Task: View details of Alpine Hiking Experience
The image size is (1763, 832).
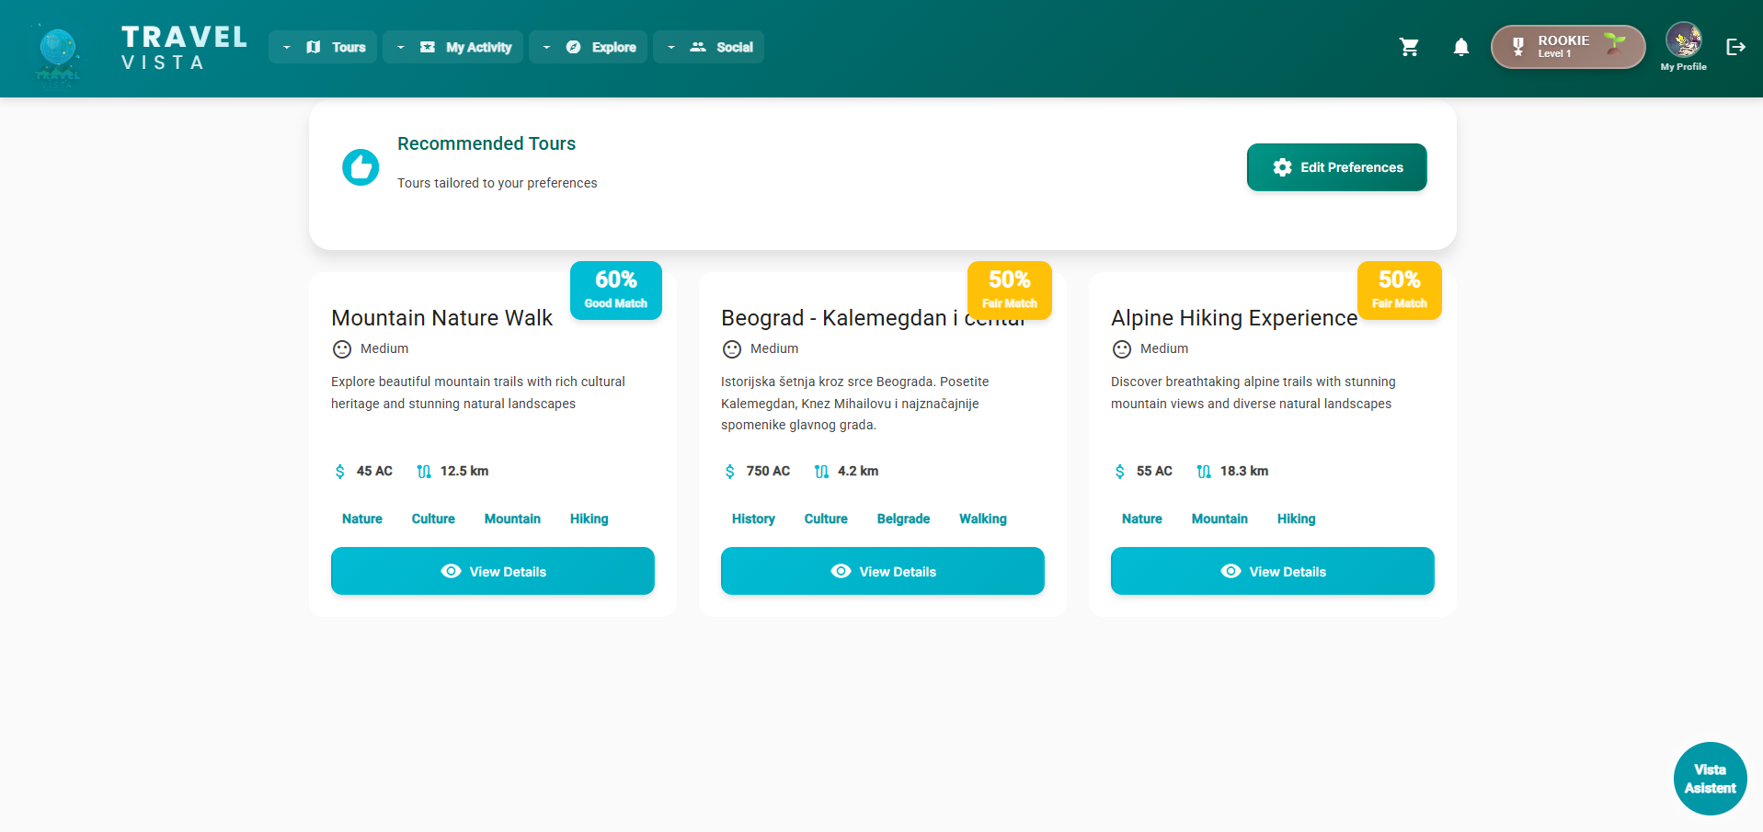Action: pos(1272,571)
